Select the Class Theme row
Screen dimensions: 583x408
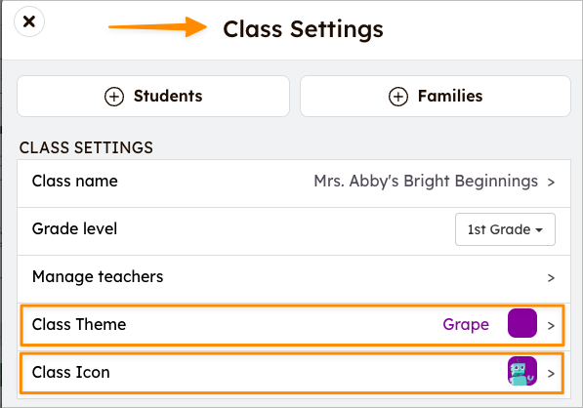pyautogui.click(x=293, y=325)
